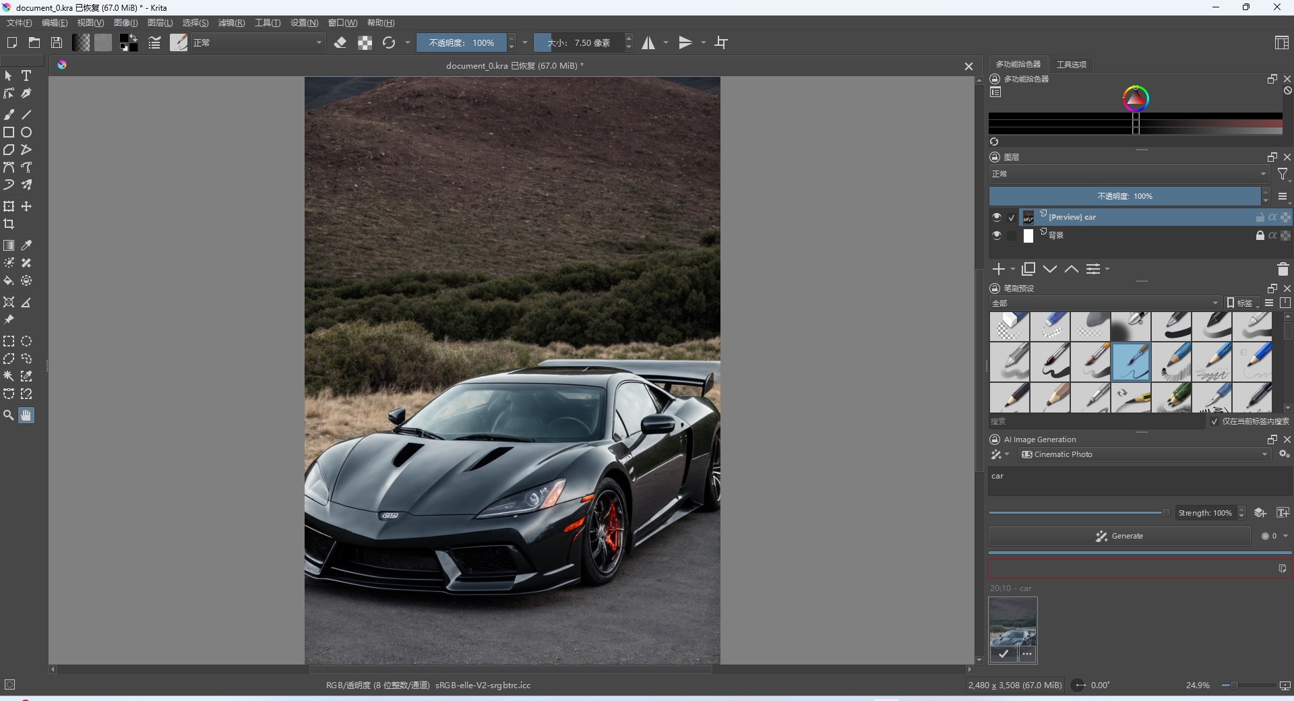The image size is (1294, 701).
Task: Choose the Crop tool
Action: [x=9, y=224]
